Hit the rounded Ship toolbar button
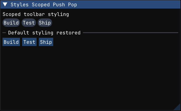 coord(45,23)
